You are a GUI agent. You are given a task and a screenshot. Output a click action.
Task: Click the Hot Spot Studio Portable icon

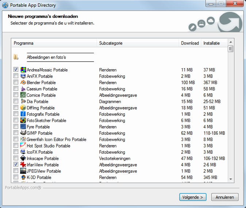pos(23,146)
